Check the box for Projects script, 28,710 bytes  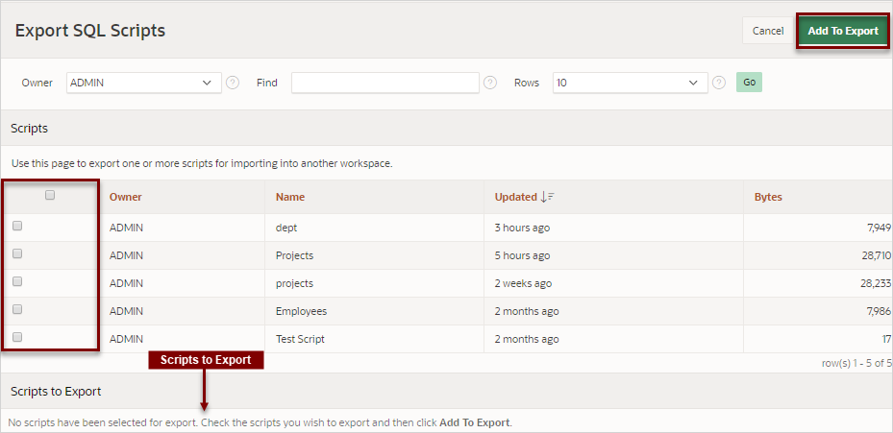click(17, 253)
